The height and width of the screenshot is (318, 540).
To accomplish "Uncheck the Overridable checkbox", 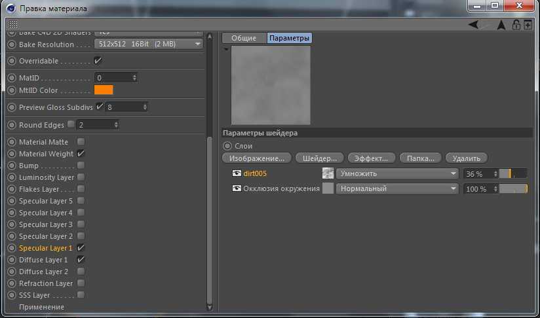I will click(98, 61).
